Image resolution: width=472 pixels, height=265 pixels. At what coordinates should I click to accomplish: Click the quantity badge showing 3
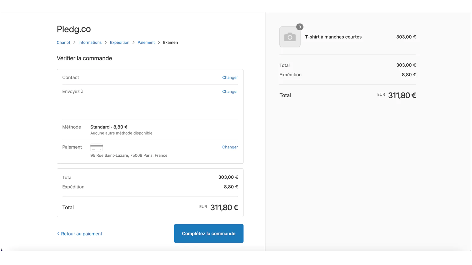click(x=300, y=27)
